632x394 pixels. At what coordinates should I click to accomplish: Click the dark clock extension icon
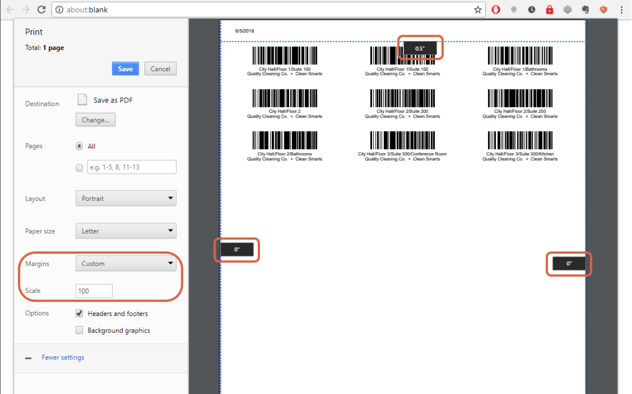point(532,10)
